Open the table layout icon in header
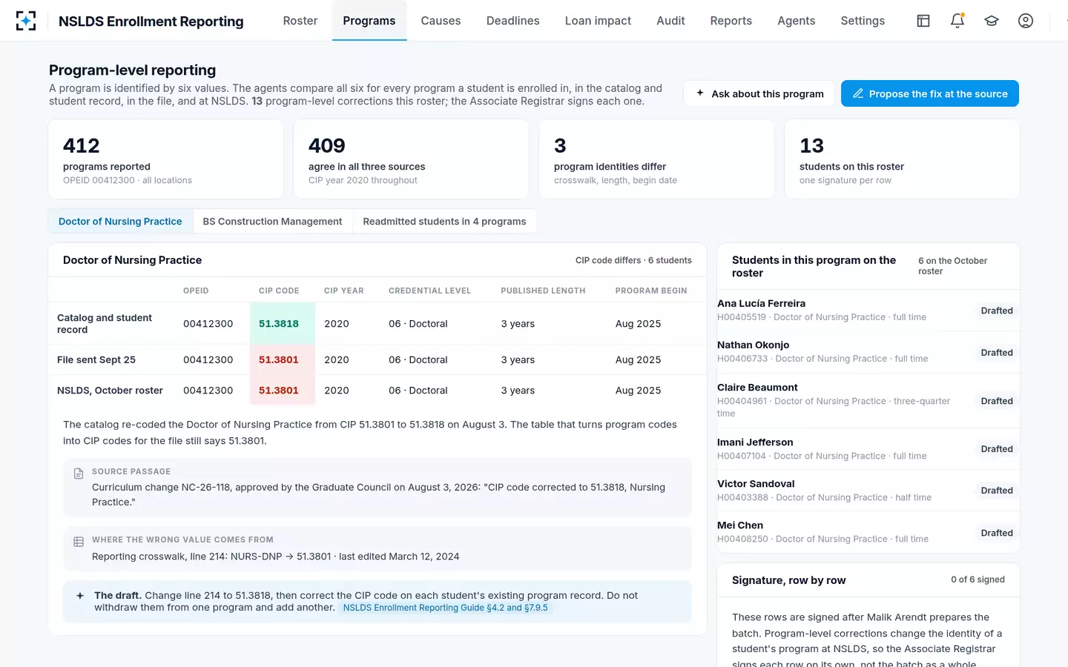The image size is (1068, 667). (923, 21)
